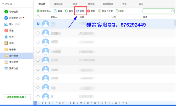The image size is (176, 106).
Task: Jump to letter L in alphabet index
Action: 77,103
